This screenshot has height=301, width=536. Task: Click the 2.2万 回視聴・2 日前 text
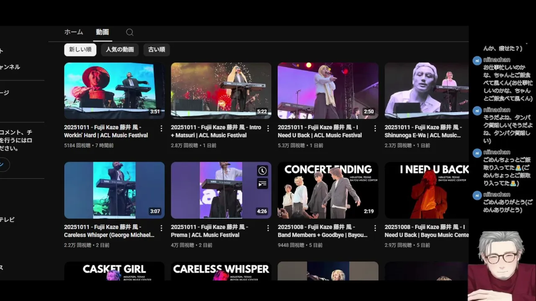87,245
